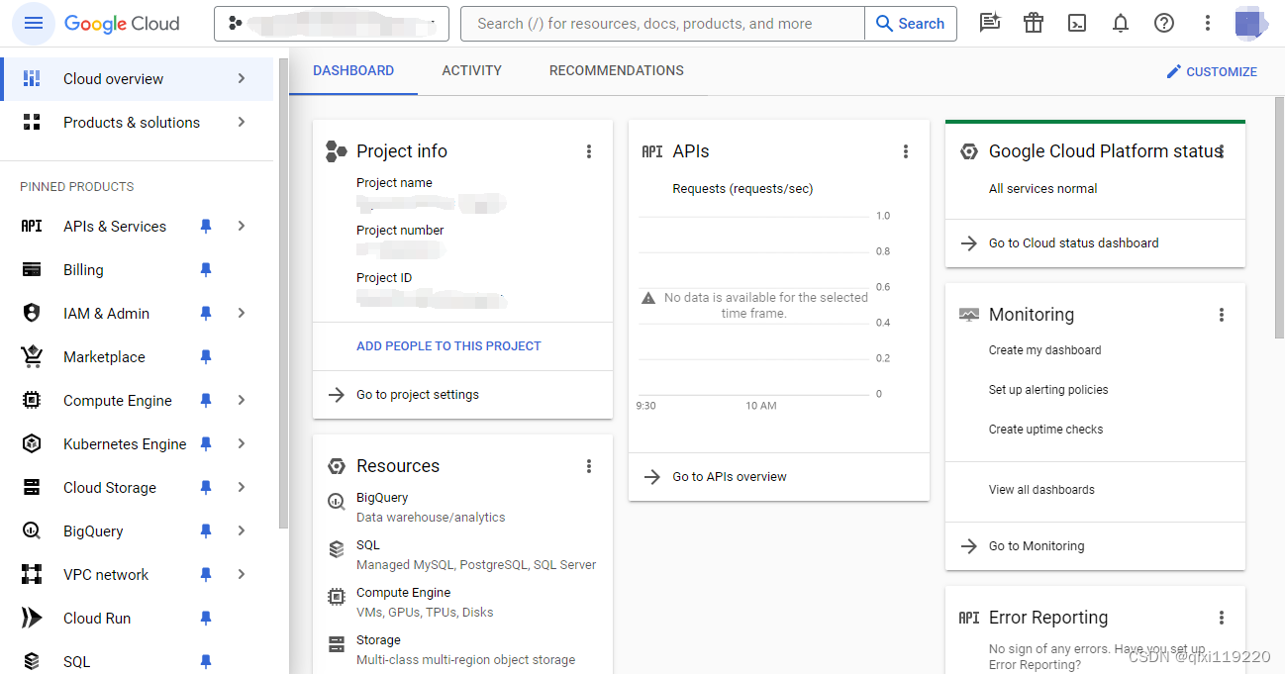This screenshot has width=1285, height=674.
Task: Unpin Marketplace from pinned products
Action: pyautogui.click(x=206, y=357)
